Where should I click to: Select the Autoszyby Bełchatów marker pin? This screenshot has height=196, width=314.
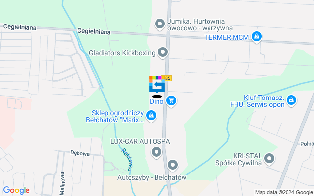[173, 166]
